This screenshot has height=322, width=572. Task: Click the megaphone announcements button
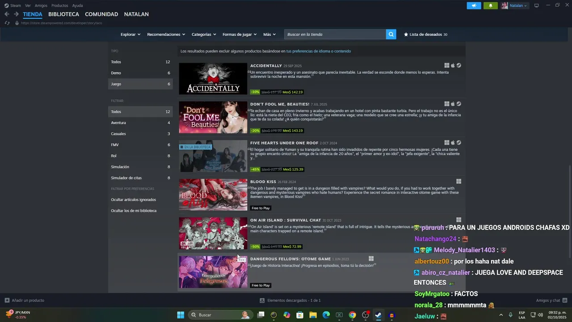click(474, 5)
